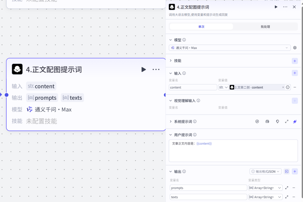Open the prompt library icon beside 系统提示词

(267, 121)
